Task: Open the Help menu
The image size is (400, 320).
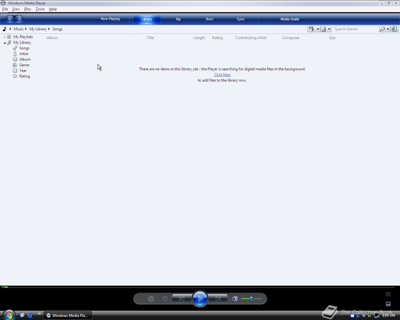Action: tap(53, 9)
